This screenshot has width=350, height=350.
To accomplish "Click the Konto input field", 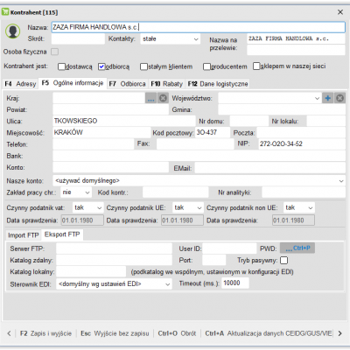I will (x=110, y=167).
